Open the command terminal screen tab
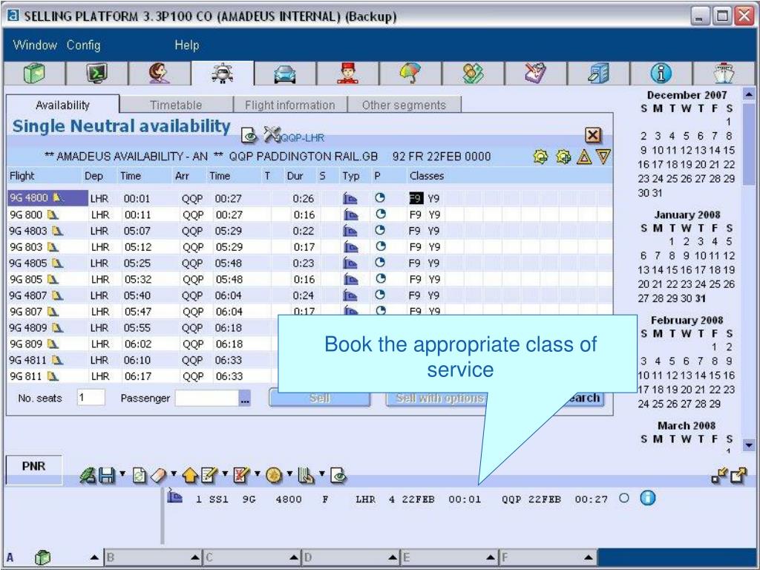Viewport: 760px width, 570px height. tap(97, 73)
